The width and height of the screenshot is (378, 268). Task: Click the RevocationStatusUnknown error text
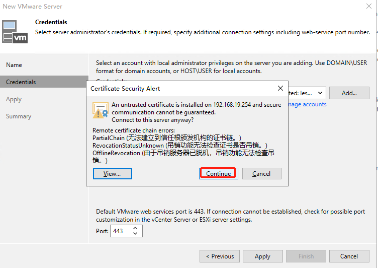pyautogui.click(x=180, y=146)
